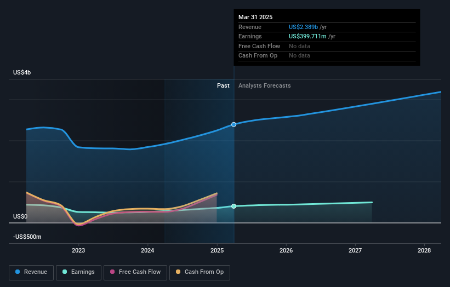Click the US$399.711m earnings value in tooltip
Screen dimensions: 450x287
pos(307,36)
